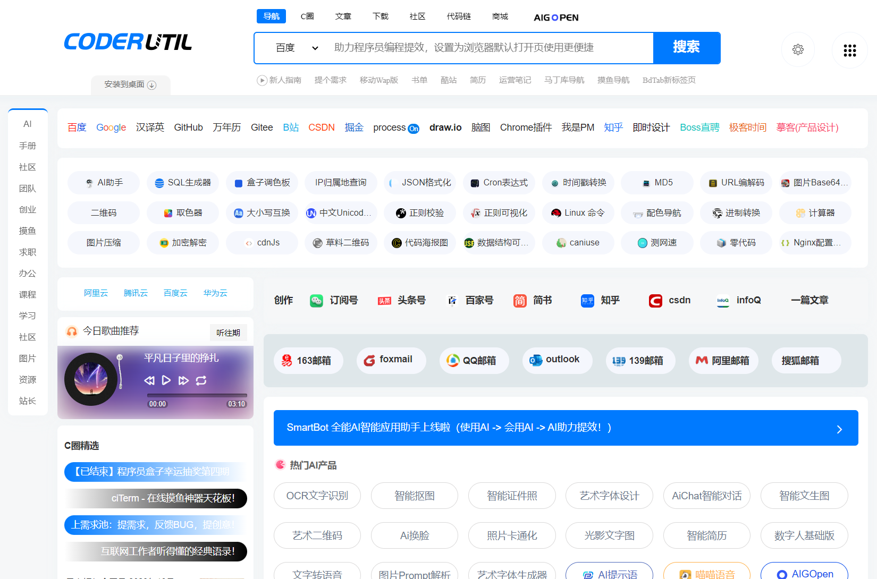Open the 新人指南 play link
The width and height of the screenshot is (877, 579).
coord(279,80)
